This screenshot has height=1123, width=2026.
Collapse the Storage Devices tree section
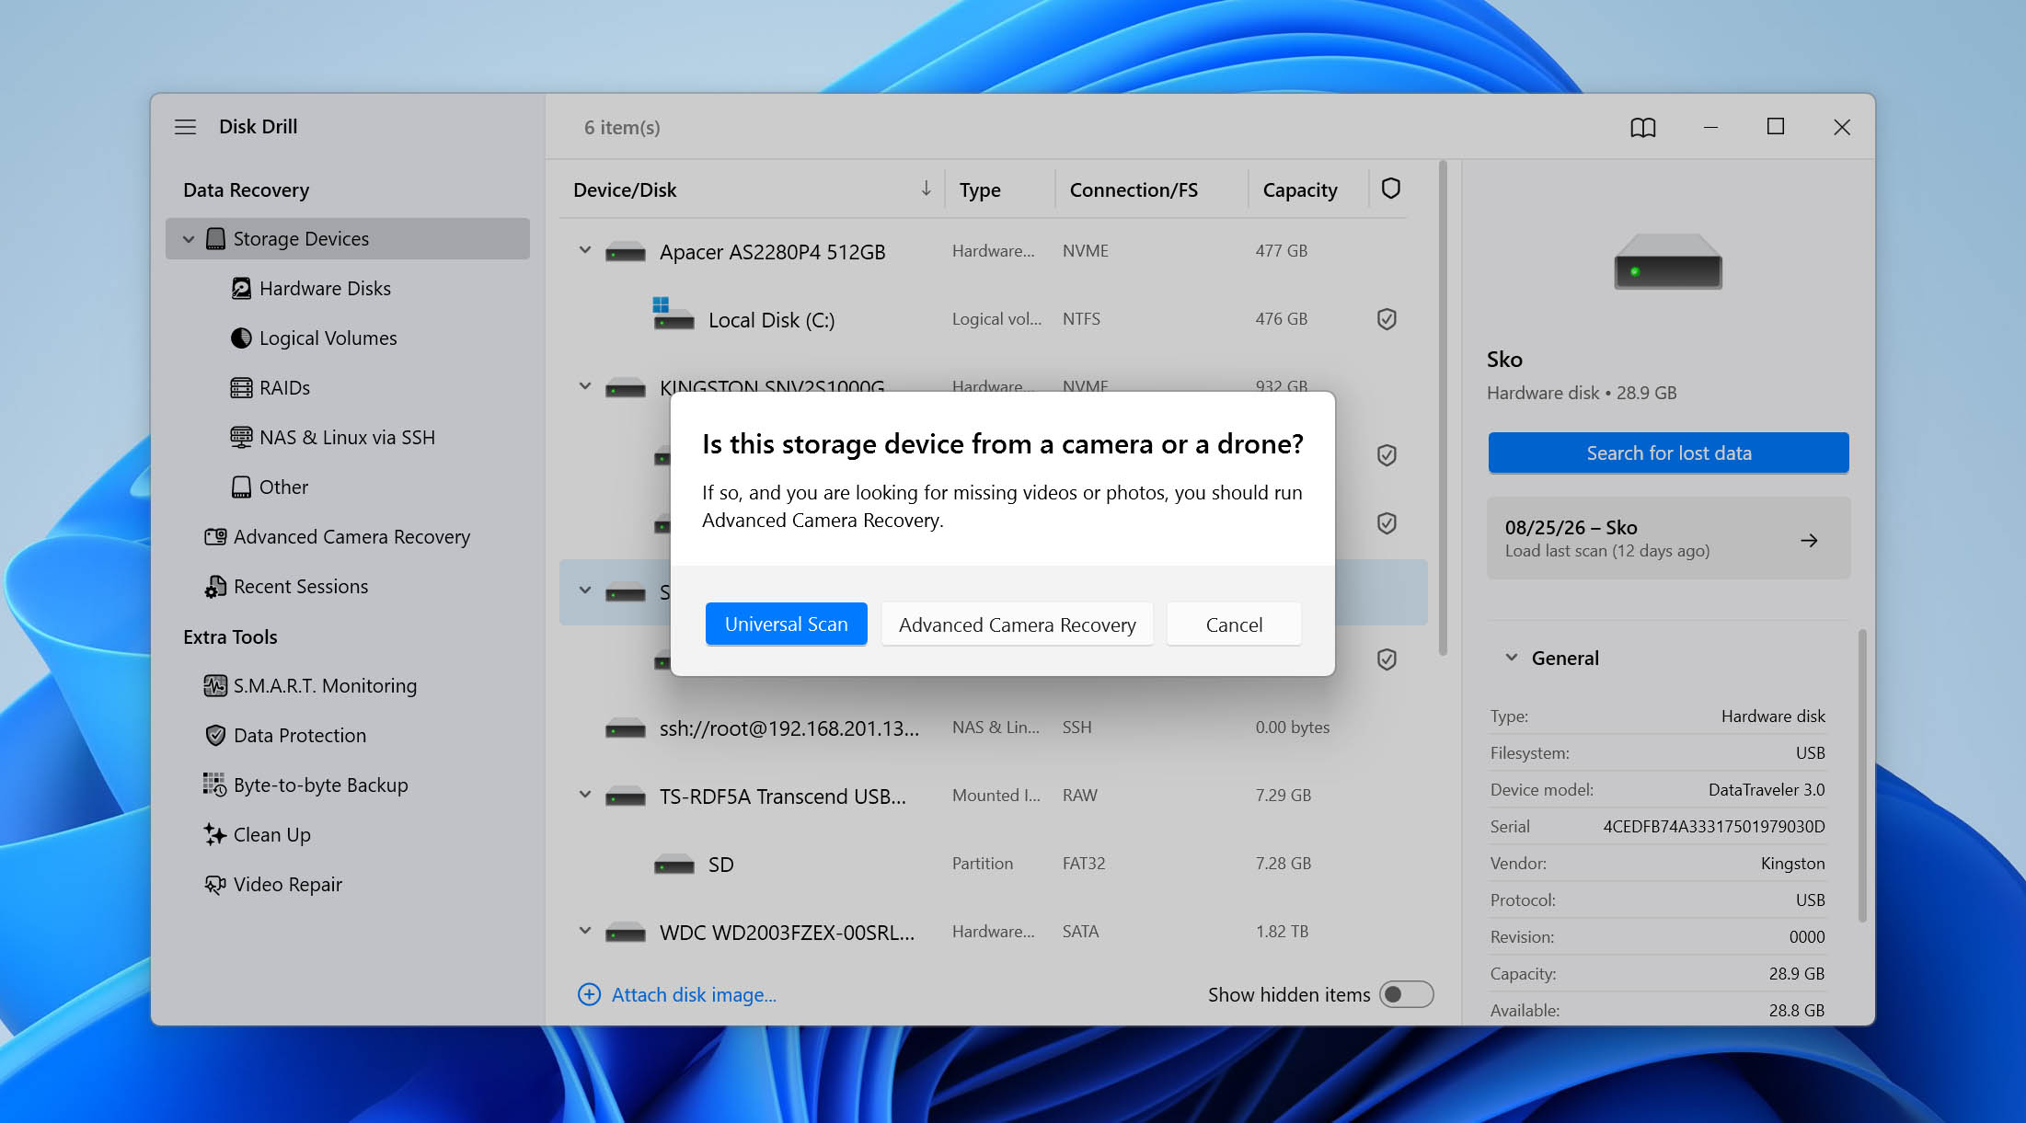coord(189,239)
